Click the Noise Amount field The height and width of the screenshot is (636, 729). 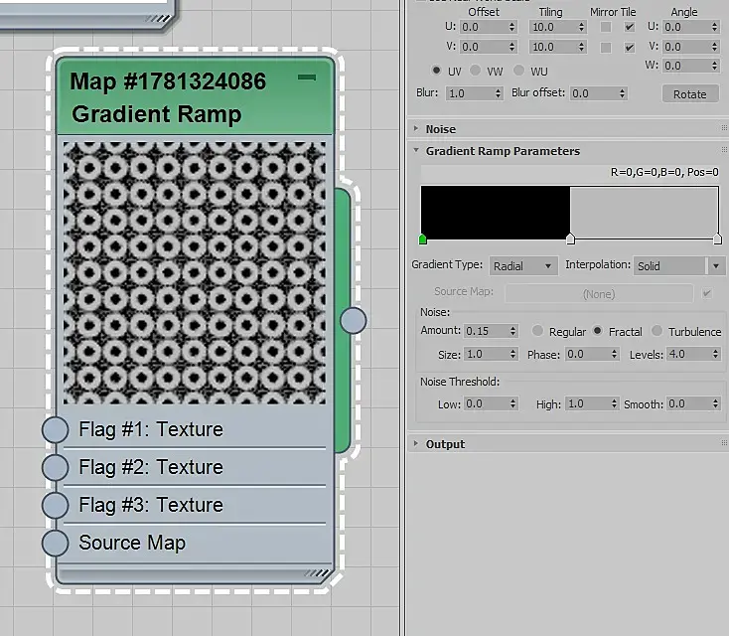(x=487, y=331)
